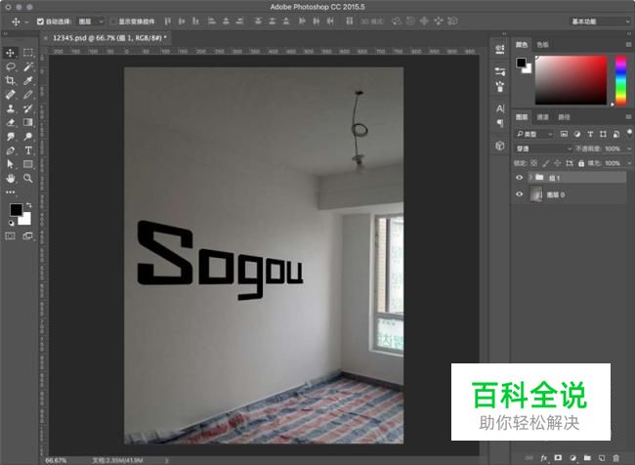Select the Layers (图层) tab
The image size is (635, 465).
tap(522, 117)
